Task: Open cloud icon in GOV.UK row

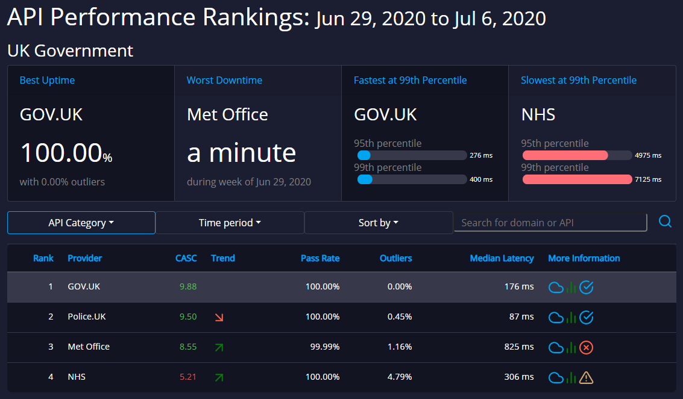Action: tap(556, 287)
